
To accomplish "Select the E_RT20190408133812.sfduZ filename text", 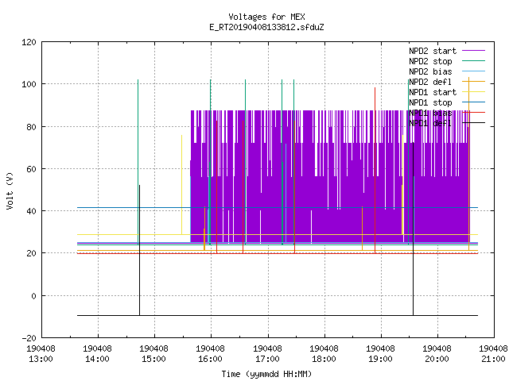I will [x=266, y=27].
